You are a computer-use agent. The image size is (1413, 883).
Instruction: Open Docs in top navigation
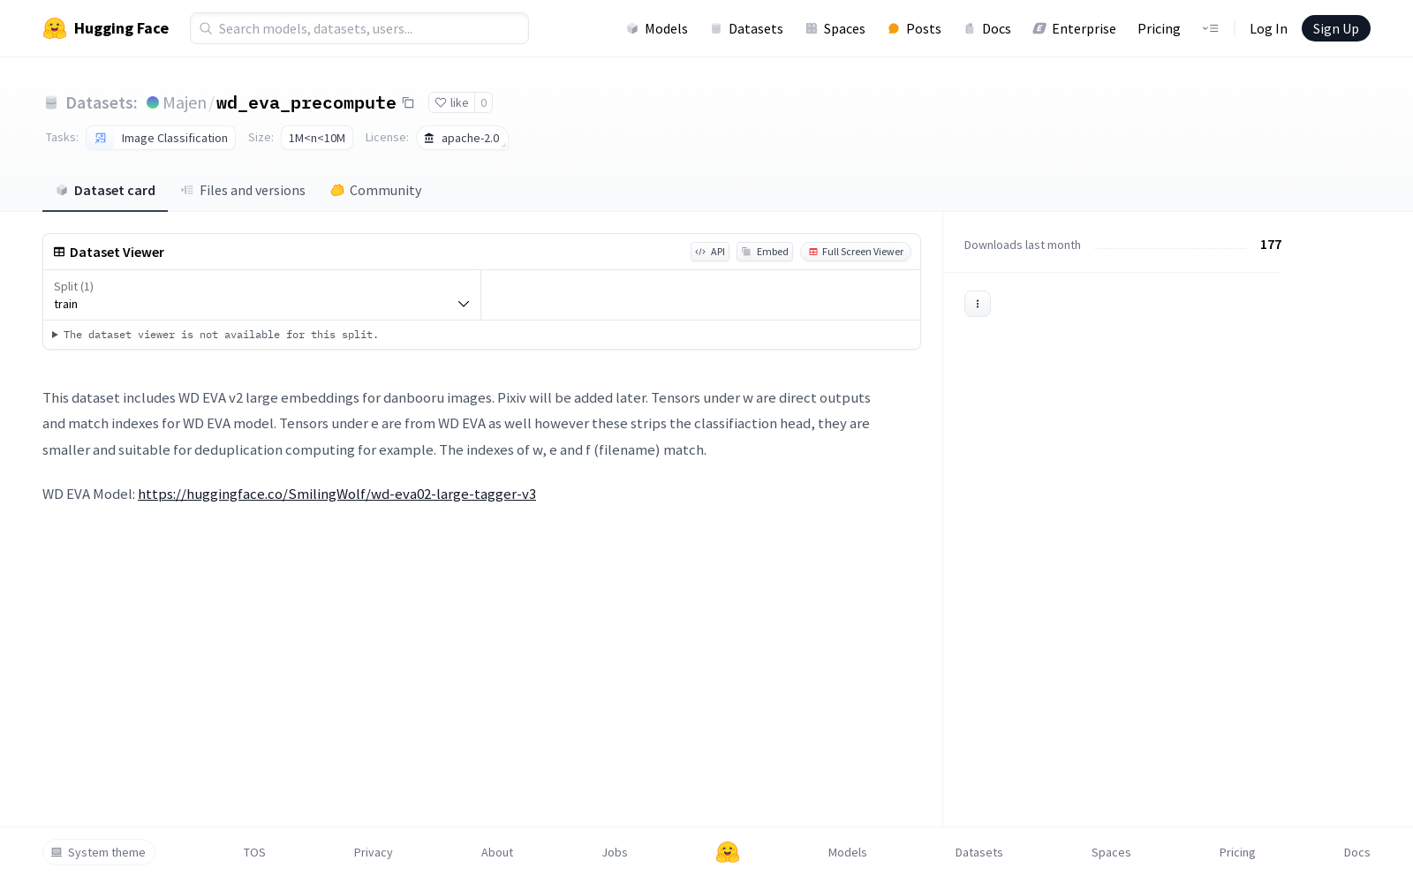click(987, 28)
